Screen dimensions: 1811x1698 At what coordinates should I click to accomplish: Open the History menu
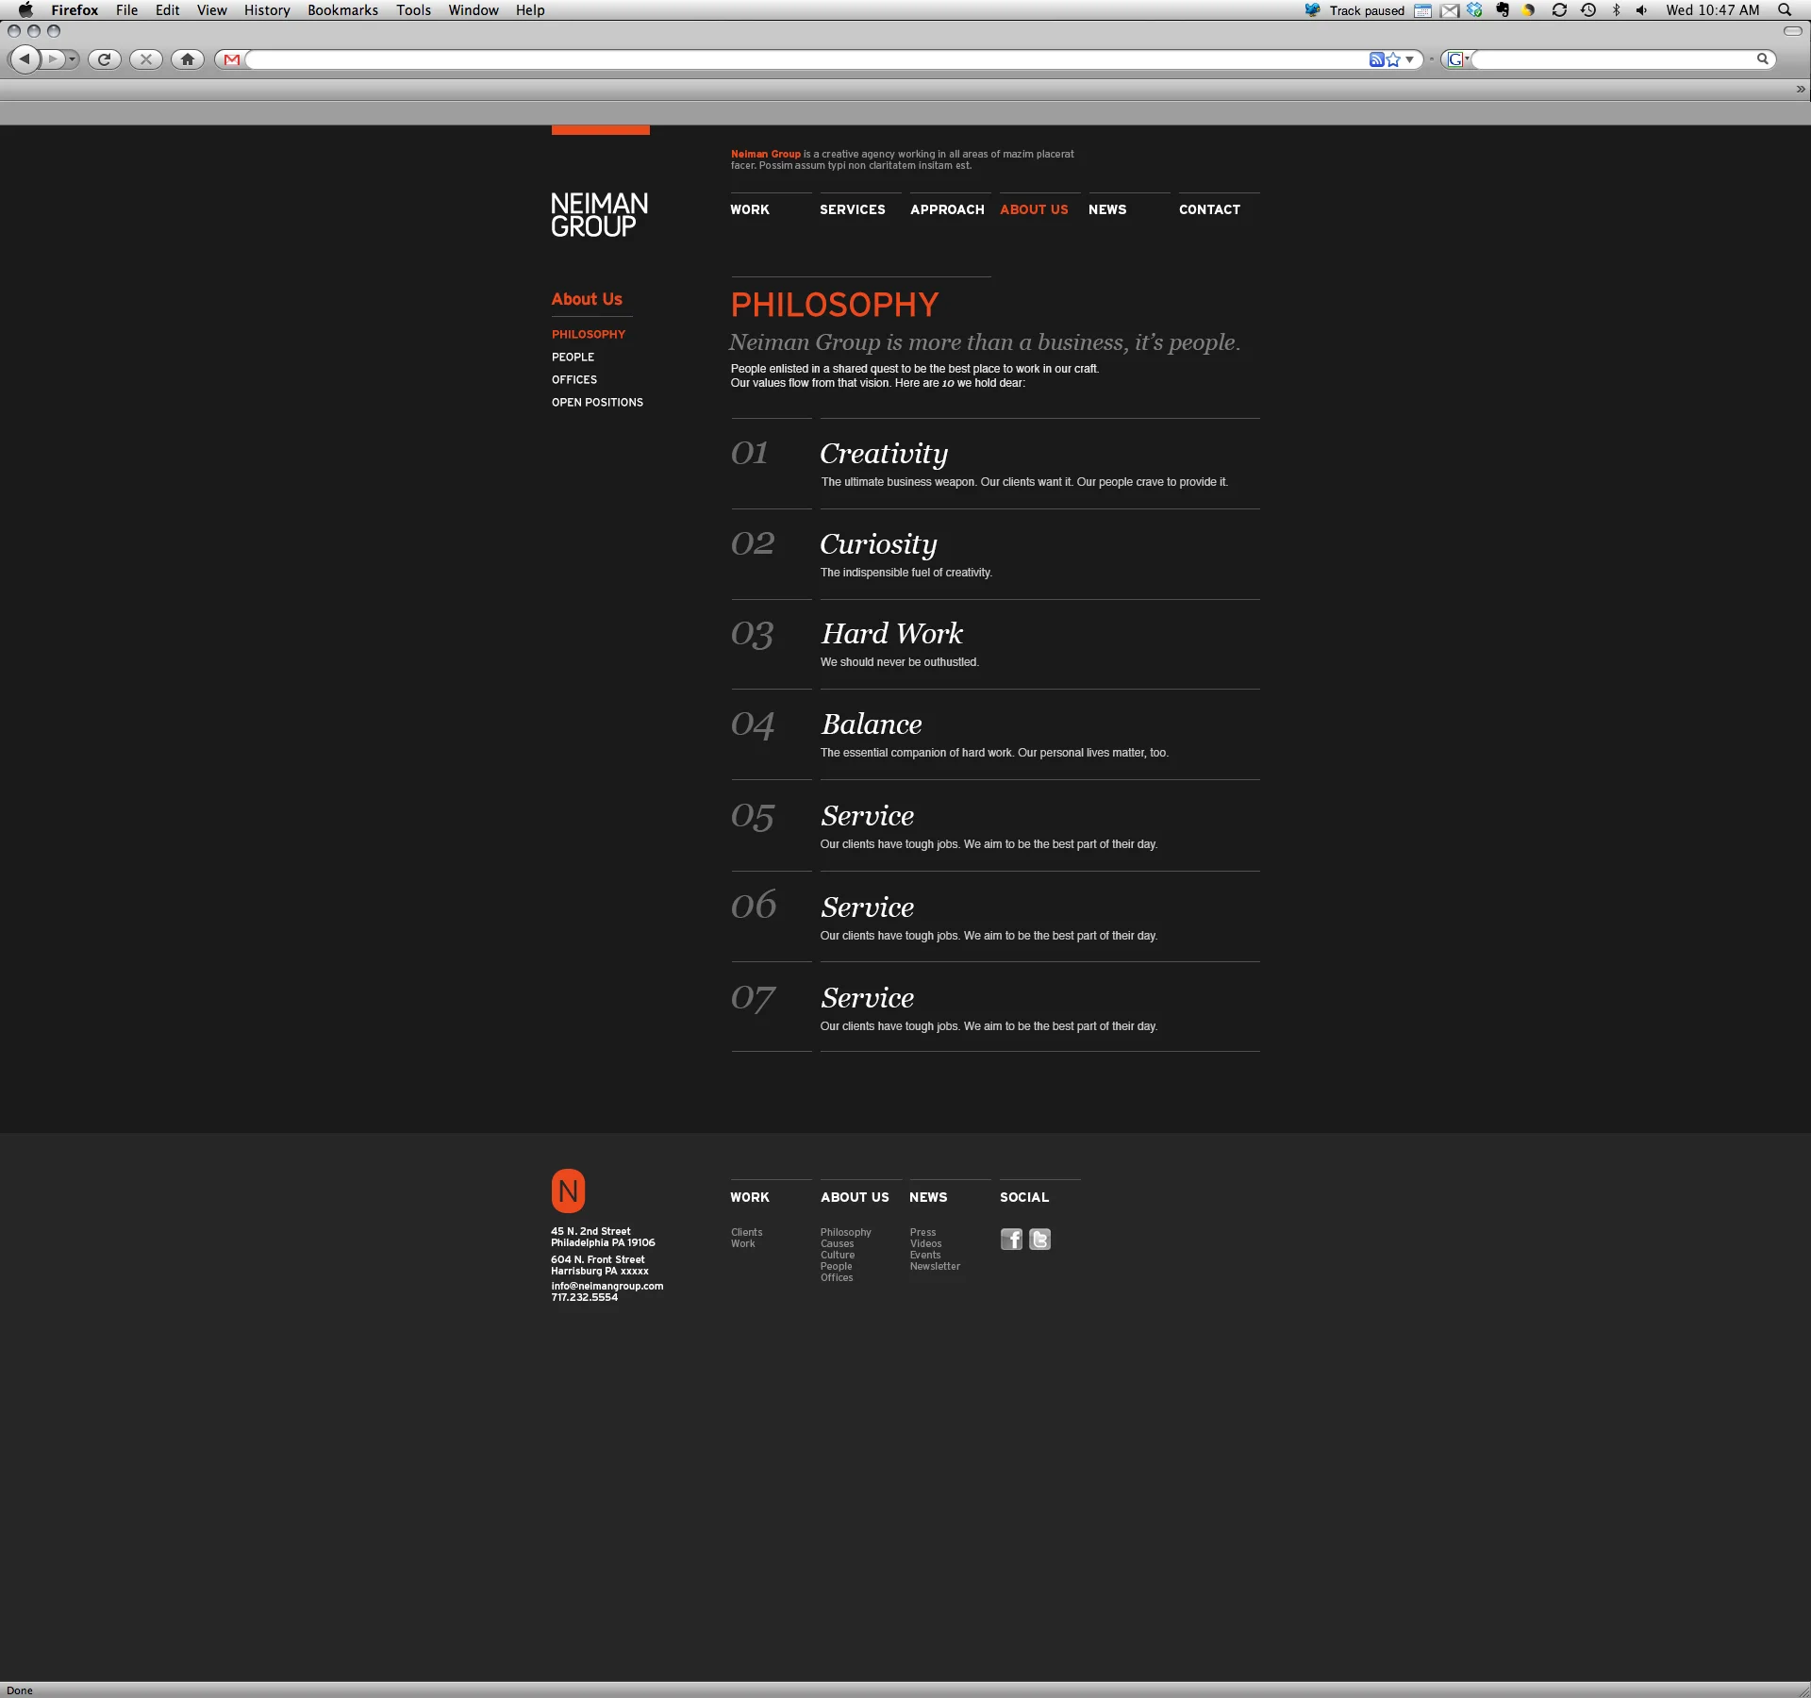[267, 10]
